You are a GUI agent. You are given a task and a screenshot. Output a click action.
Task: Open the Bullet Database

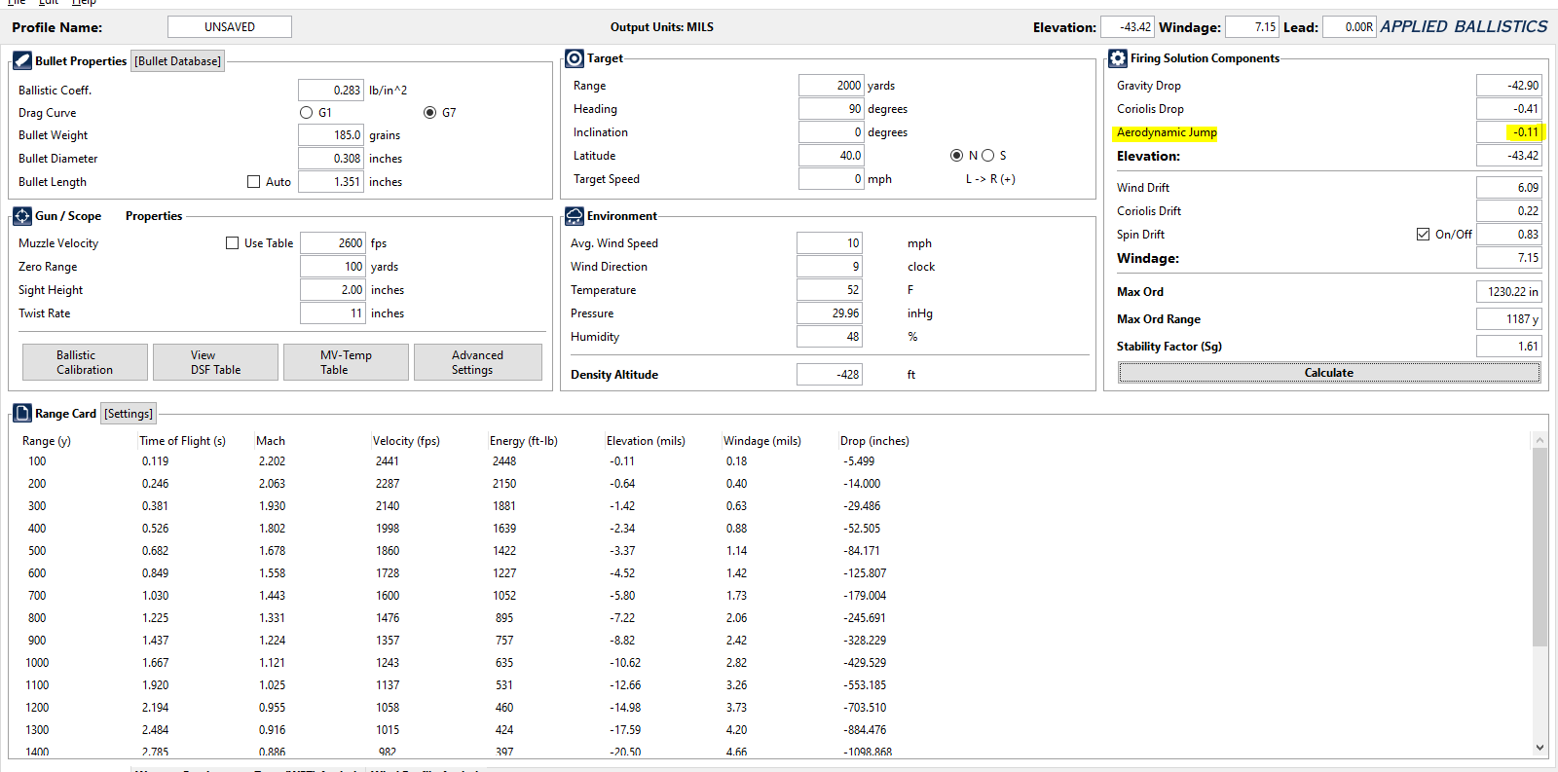[x=178, y=61]
